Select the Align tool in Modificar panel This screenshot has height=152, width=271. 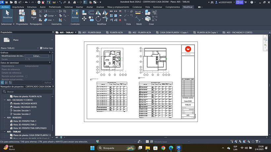pyautogui.click(x=84, y=13)
